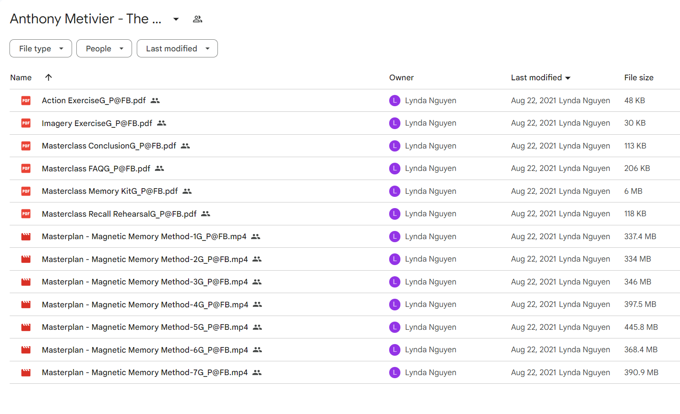Click PDF icon of Masterclass ConclusionG_P@FB.pdf
Screen dimensions: 680x414
(26, 146)
